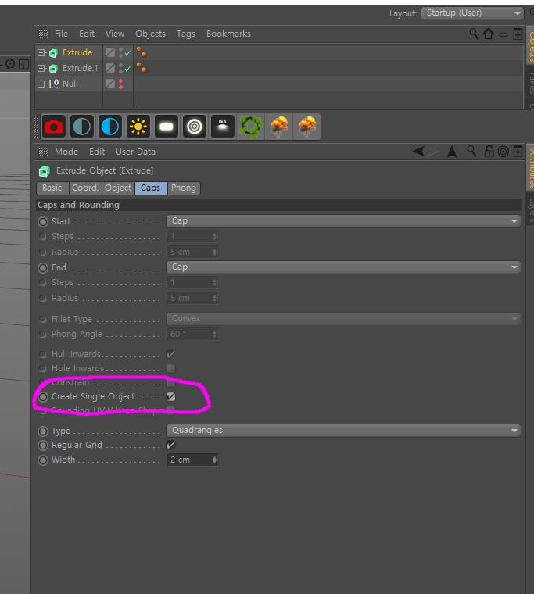This screenshot has height=594, width=534.
Task: Open the Type dropdown showing Quadrangles
Action: (x=343, y=431)
